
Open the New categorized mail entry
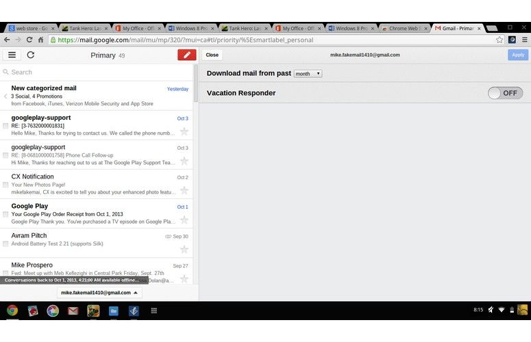[x=97, y=96]
